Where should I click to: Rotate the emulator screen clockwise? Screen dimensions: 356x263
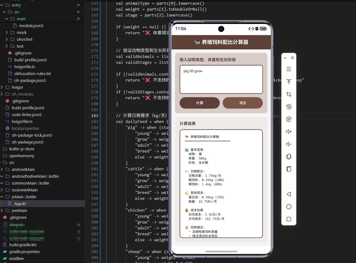(289, 119)
